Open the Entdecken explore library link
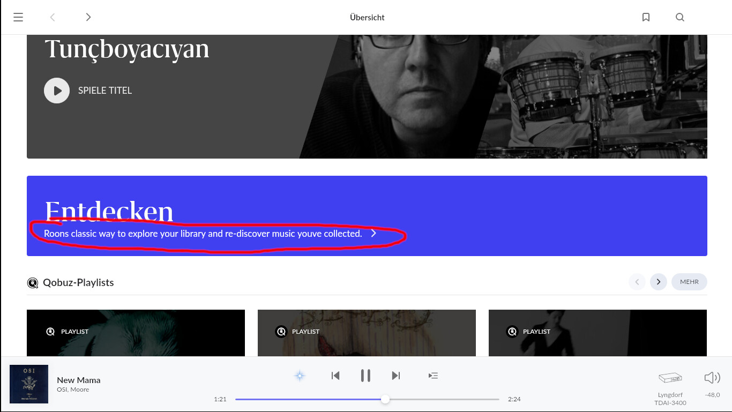Screen dimensions: 732x412 (x=210, y=234)
